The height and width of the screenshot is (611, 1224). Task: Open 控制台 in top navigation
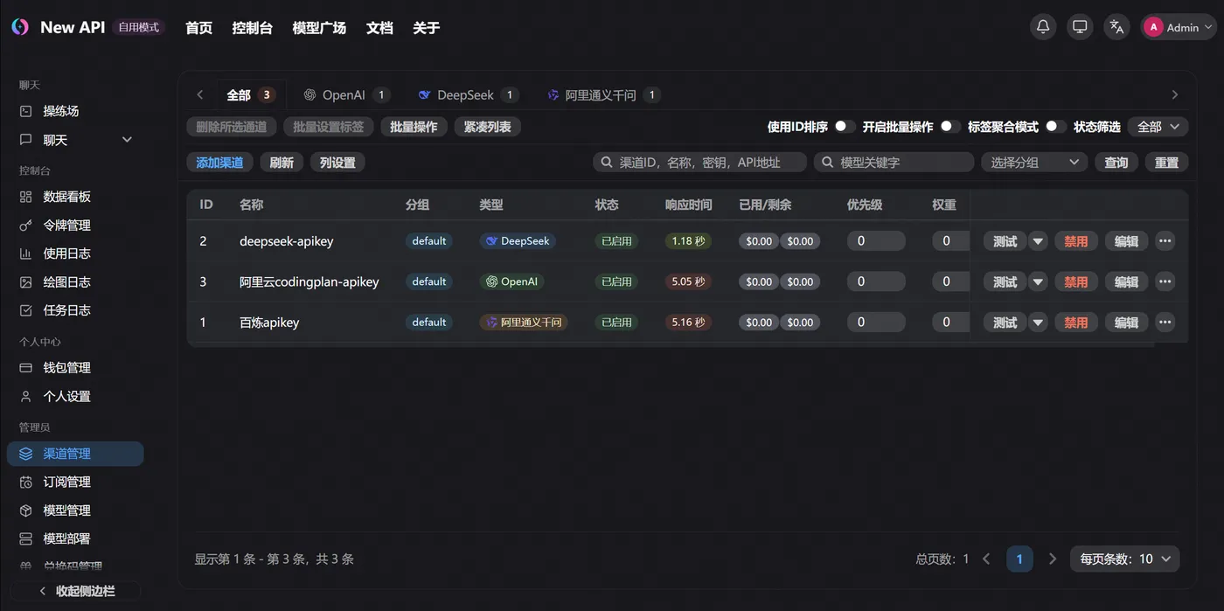tap(252, 28)
